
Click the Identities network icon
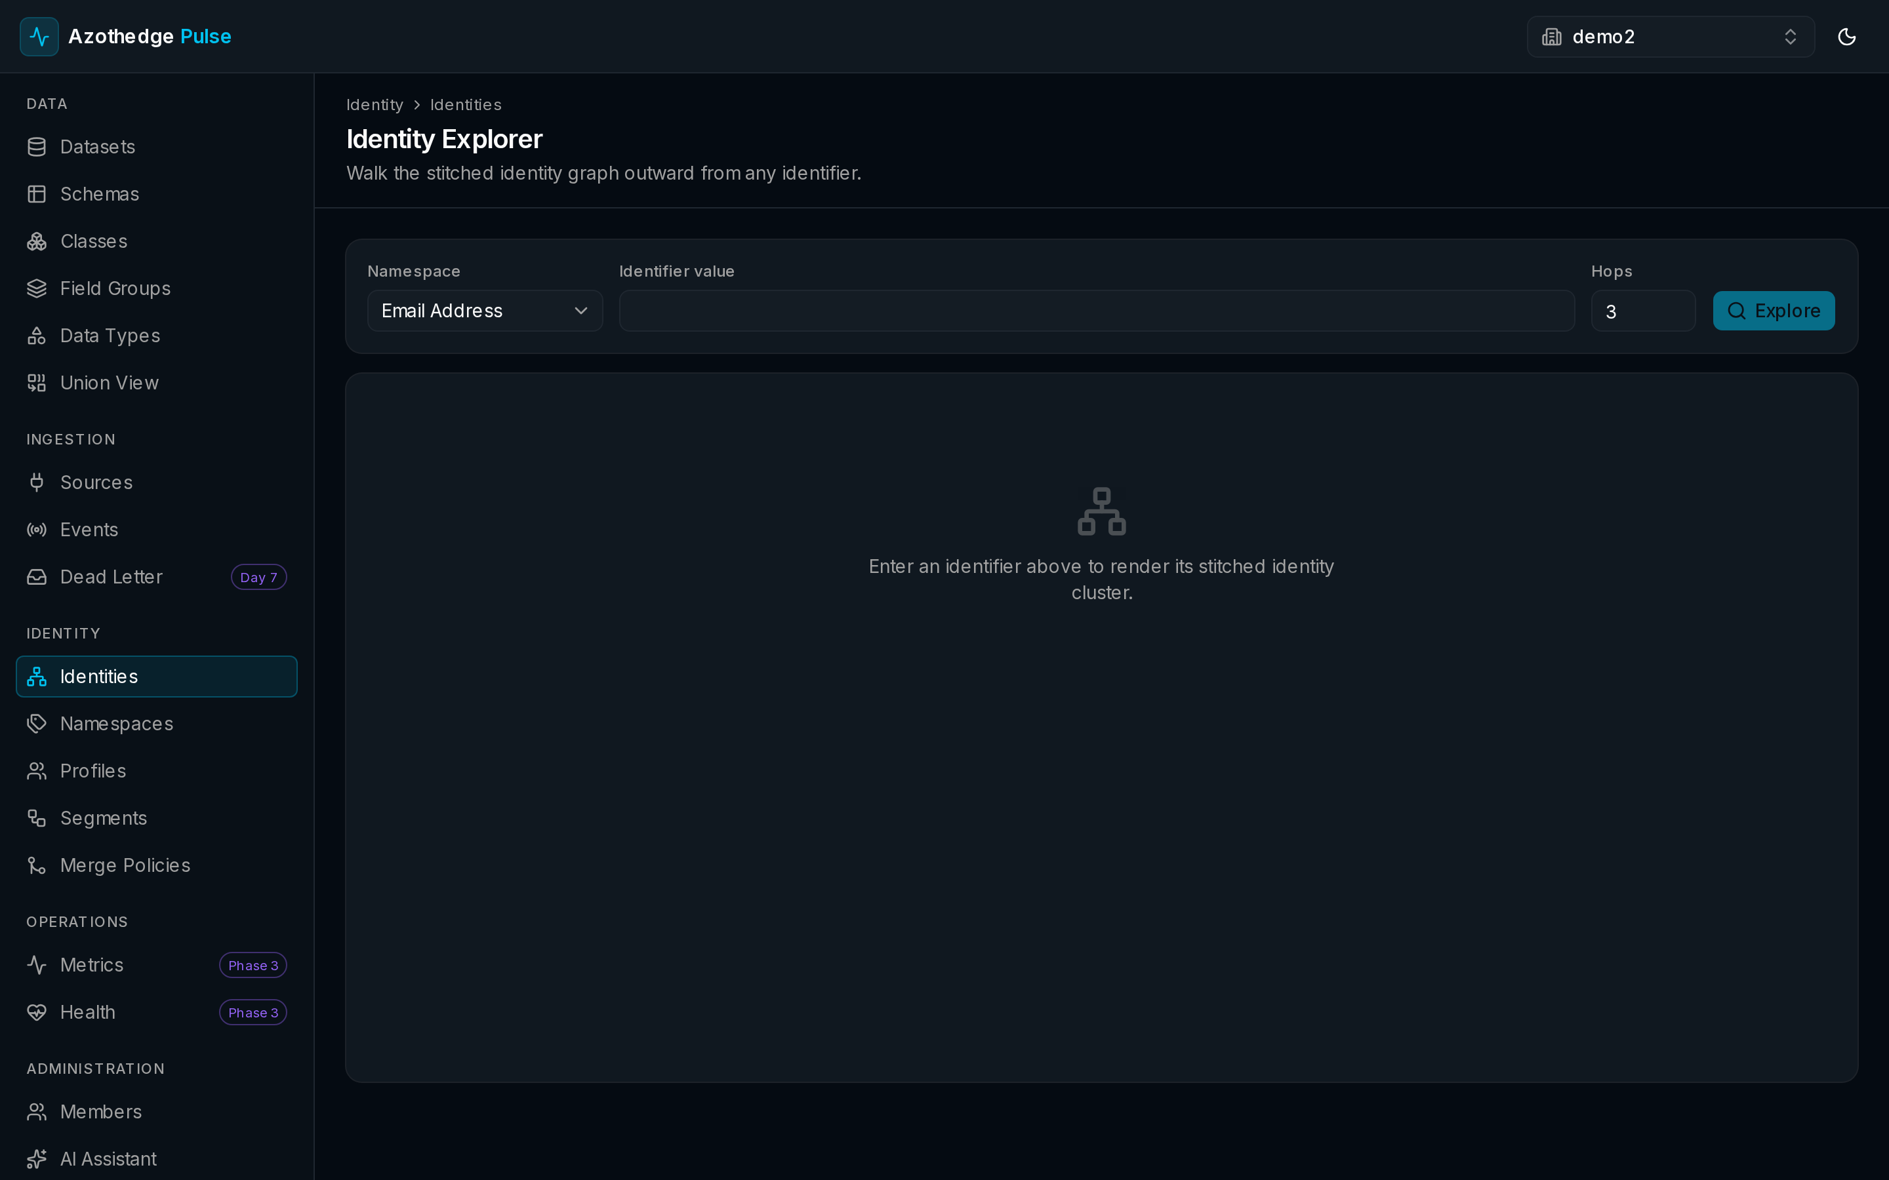[x=37, y=677]
